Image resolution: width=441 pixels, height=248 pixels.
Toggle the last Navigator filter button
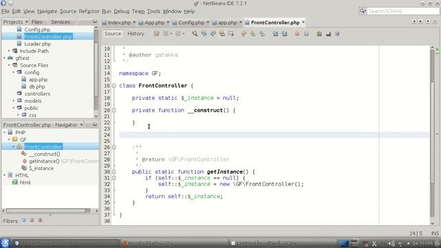click(40, 220)
